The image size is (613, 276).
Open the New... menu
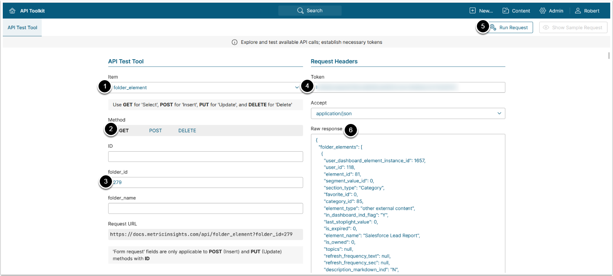[x=481, y=11]
